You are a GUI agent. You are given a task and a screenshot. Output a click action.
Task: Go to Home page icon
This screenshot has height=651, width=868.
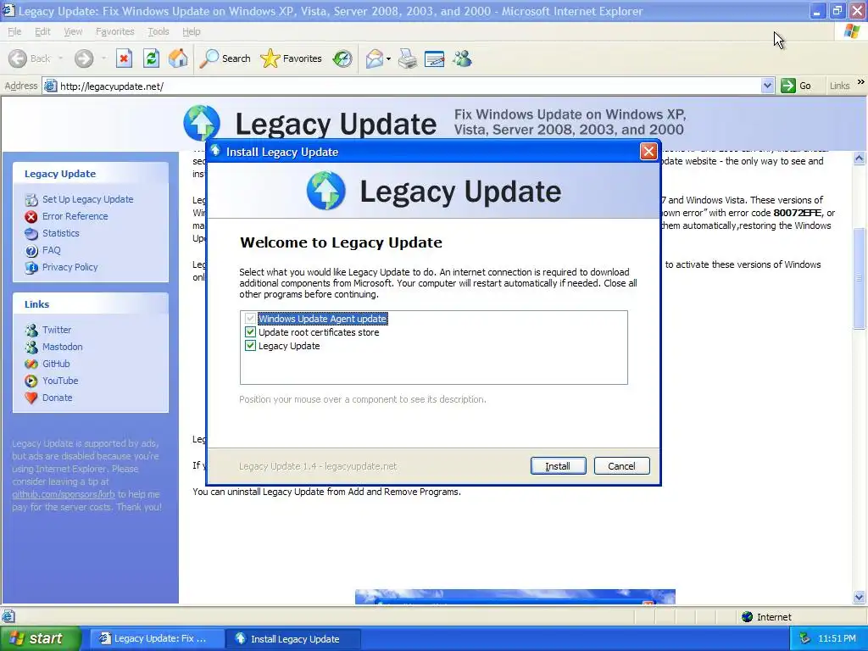178,58
